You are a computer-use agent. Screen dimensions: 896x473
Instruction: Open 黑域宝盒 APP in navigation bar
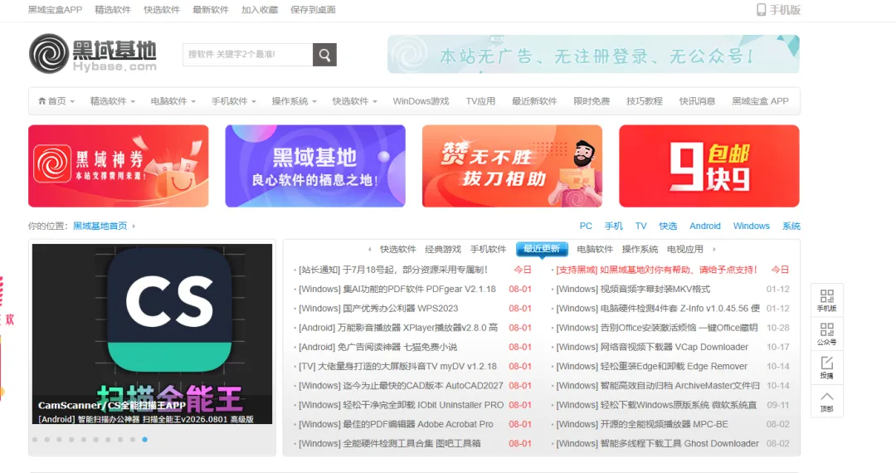761,101
